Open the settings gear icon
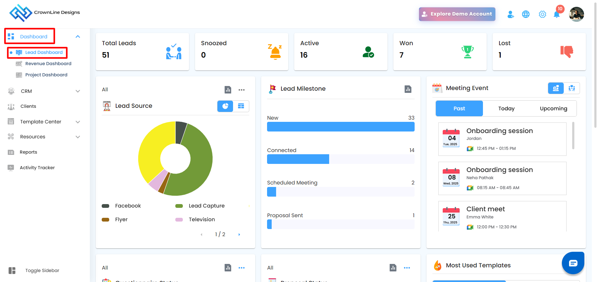Screen dimensions: 599x282 coord(542,14)
